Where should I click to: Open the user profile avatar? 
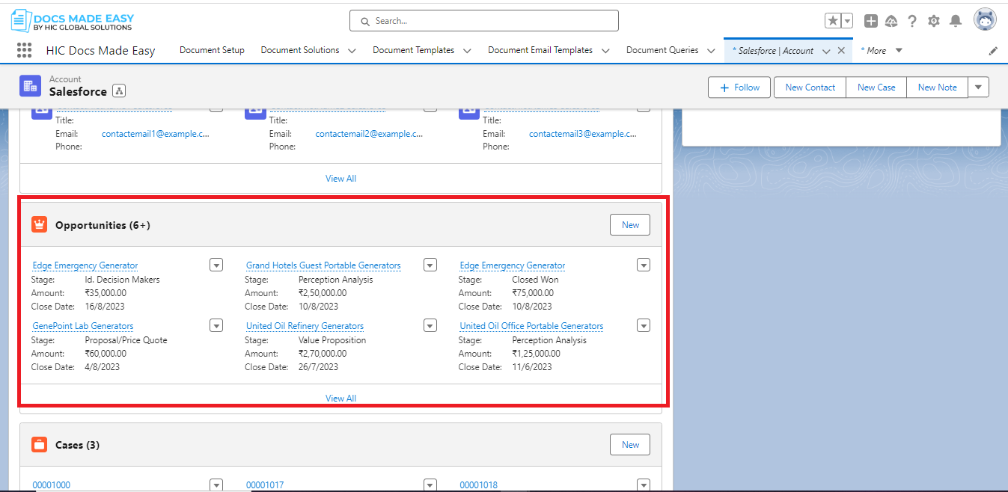point(985,20)
